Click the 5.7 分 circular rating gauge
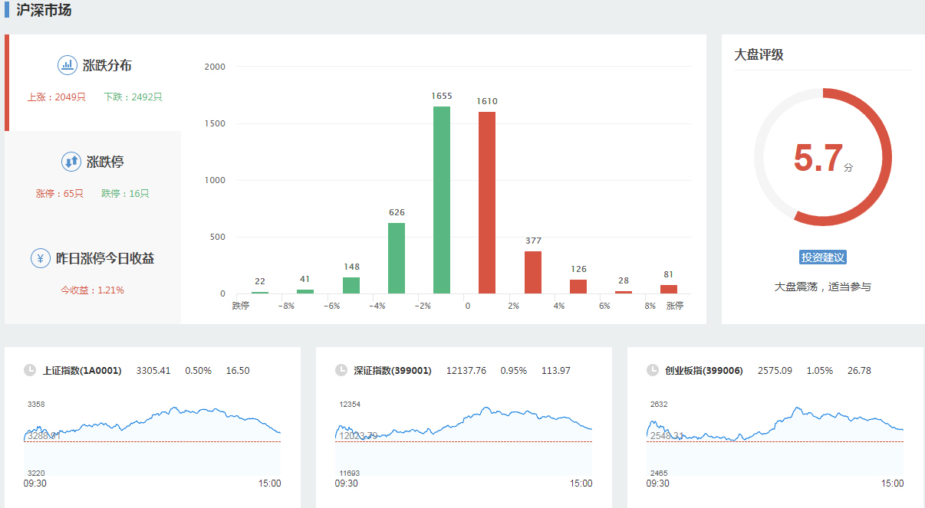 [822, 157]
